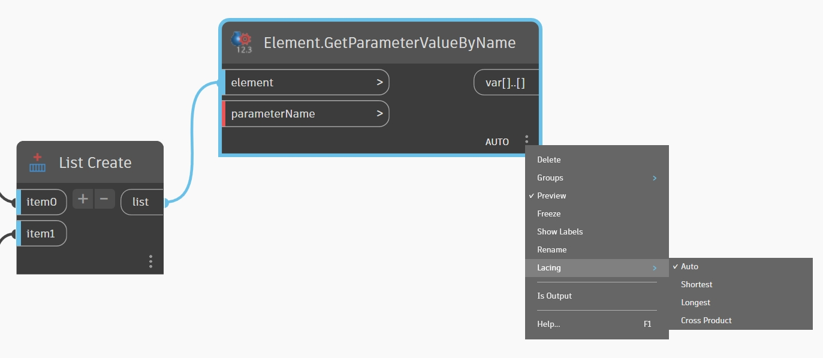This screenshot has width=823, height=358.
Task: Click the list output port on List Create
Action: (142, 202)
